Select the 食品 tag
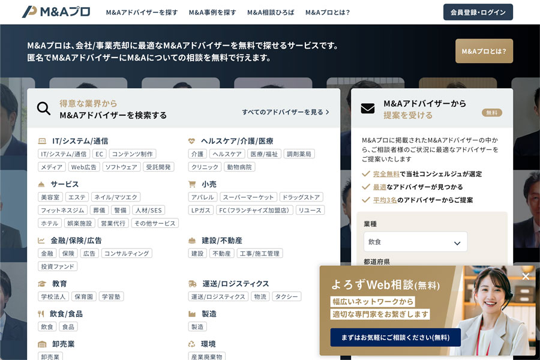The height and width of the screenshot is (360, 540). [x=68, y=326]
